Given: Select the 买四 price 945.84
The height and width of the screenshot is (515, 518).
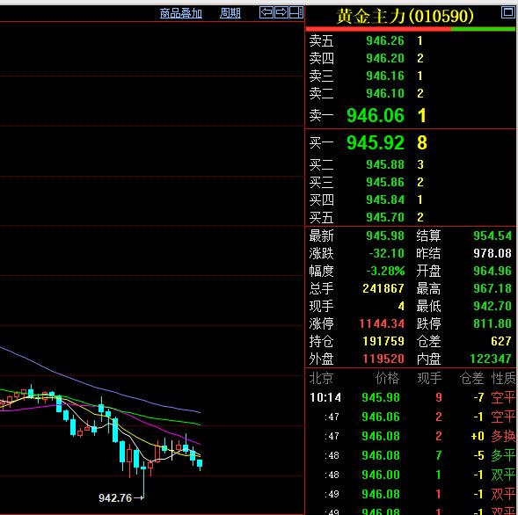Looking at the screenshot, I should pos(385,199).
